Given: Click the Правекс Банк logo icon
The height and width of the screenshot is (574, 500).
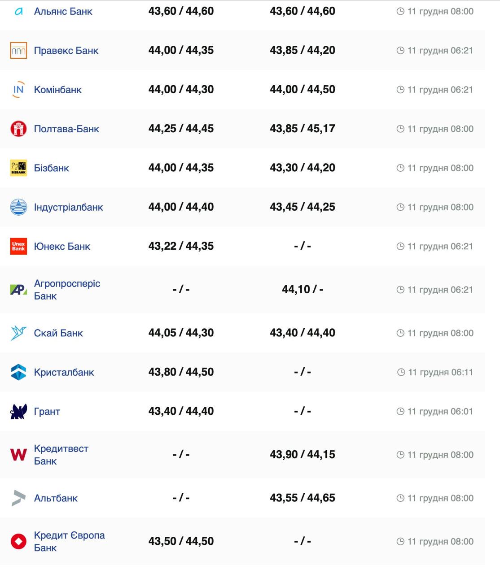Looking at the screenshot, I should (18, 51).
